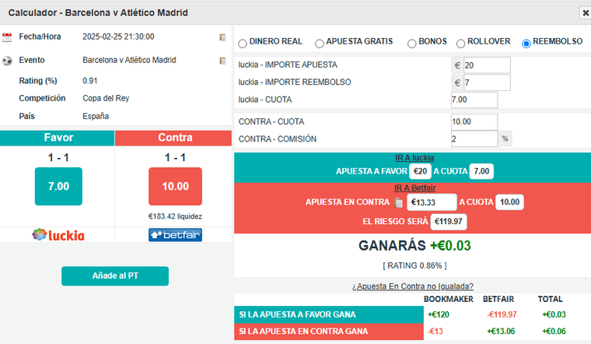Choose the BONOS radio button
The image size is (591, 344).
click(x=411, y=43)
